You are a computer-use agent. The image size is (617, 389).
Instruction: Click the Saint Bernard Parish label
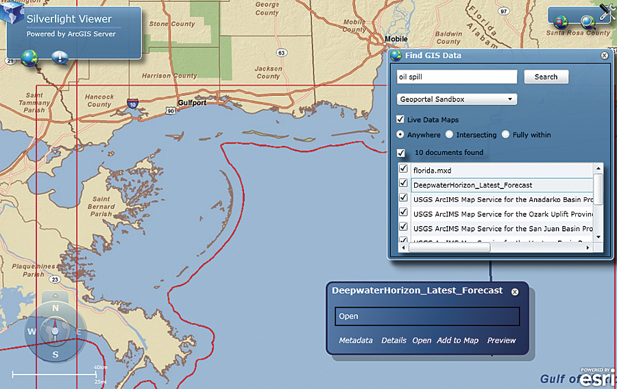(x=101, y=207)
